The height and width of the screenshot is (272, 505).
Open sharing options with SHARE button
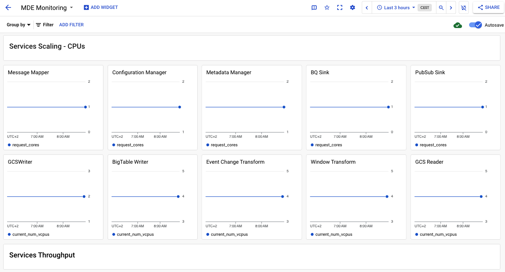[488, 7]
